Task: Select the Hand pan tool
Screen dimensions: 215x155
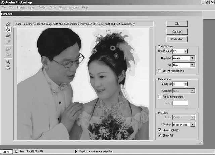Action: pos(8,67)
